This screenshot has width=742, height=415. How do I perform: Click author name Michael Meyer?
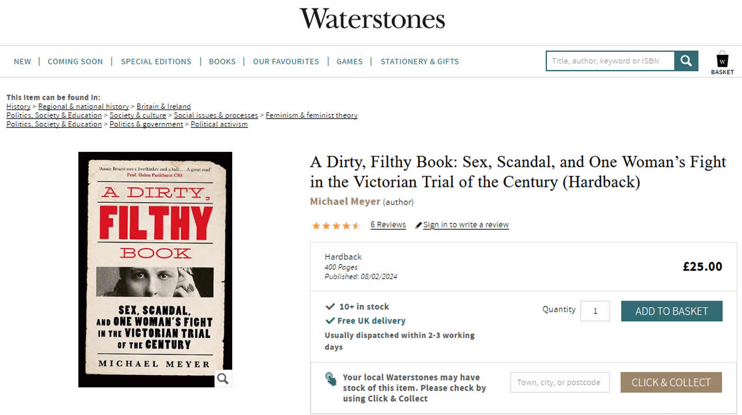pos(345,202)
